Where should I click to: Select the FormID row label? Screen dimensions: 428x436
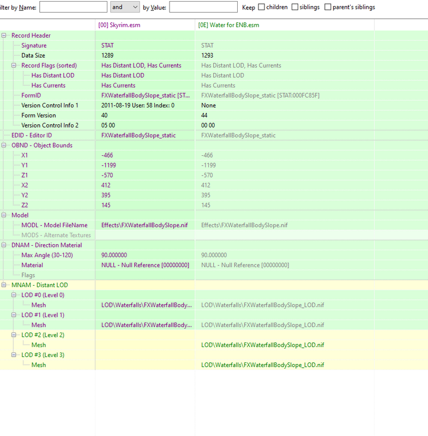tap(31, 95)
